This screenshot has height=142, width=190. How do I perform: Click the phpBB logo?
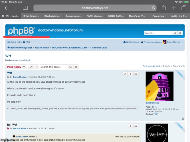[22, 31]
